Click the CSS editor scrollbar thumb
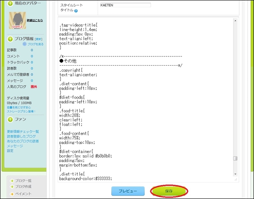The height and width of the screenshot is (199, 254). point(235,158)
